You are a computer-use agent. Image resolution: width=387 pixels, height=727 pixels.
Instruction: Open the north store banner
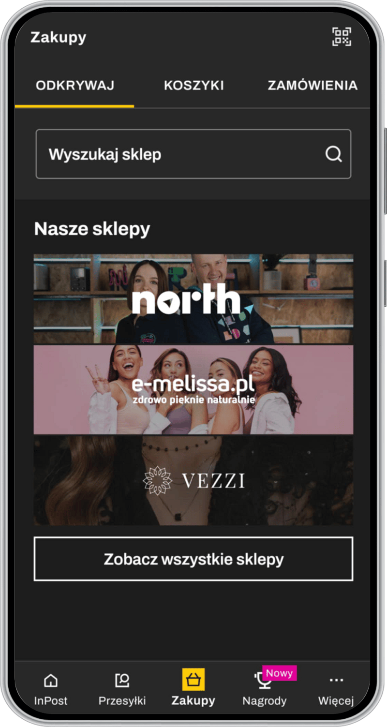coord(193,299)
